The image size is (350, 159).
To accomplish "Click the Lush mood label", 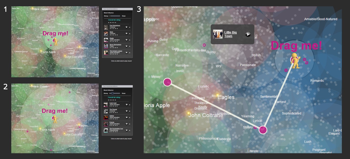I will [308, 142].
